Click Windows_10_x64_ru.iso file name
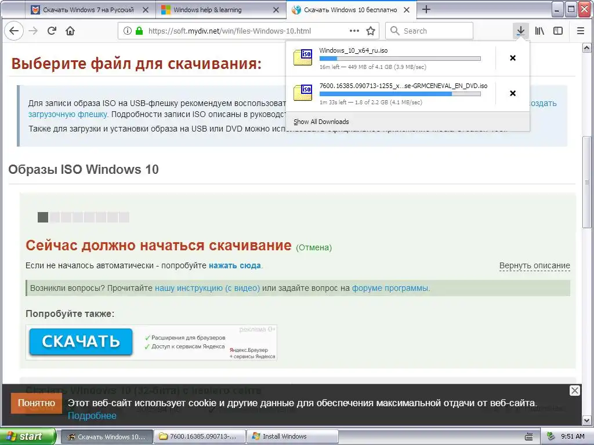Image resolution: width=594 pixels, height=445 pixels. coord(353,50)
